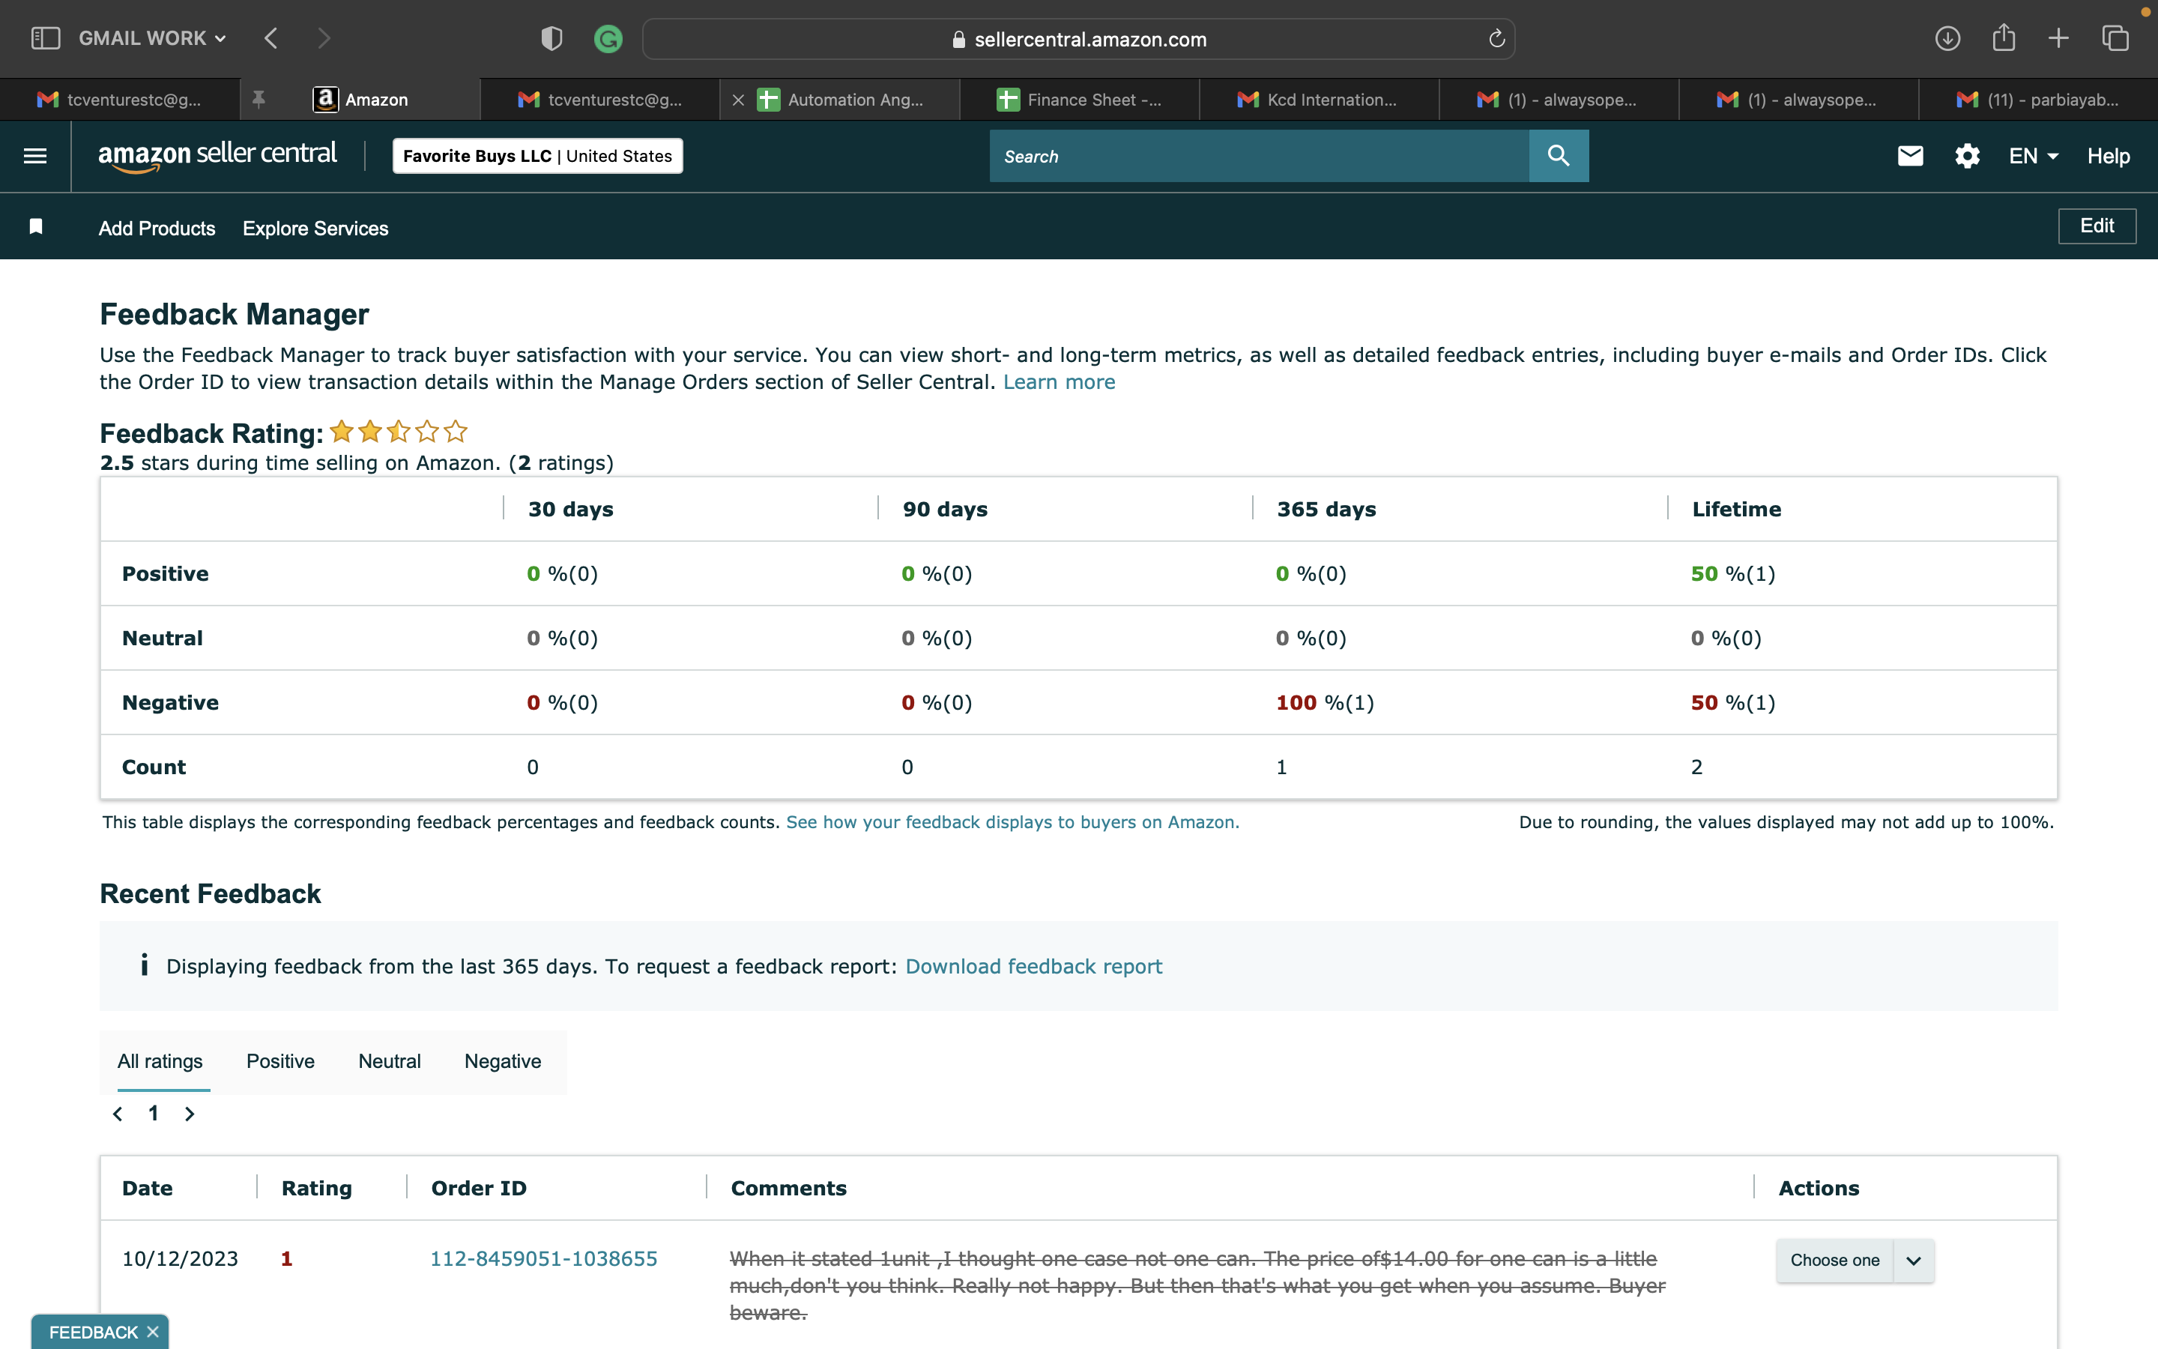Click the Order ID column header
The width and height of the screenshot is (2158, 1349).
point(479,1188)
